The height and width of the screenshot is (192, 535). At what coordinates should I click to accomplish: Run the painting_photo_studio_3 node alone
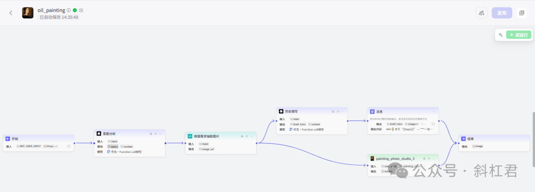(429, 158)
